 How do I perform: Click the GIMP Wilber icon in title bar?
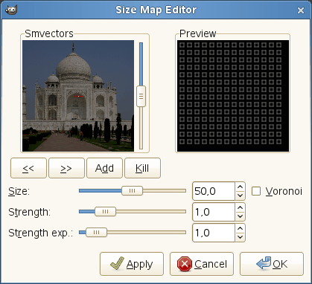coord(11,10)
